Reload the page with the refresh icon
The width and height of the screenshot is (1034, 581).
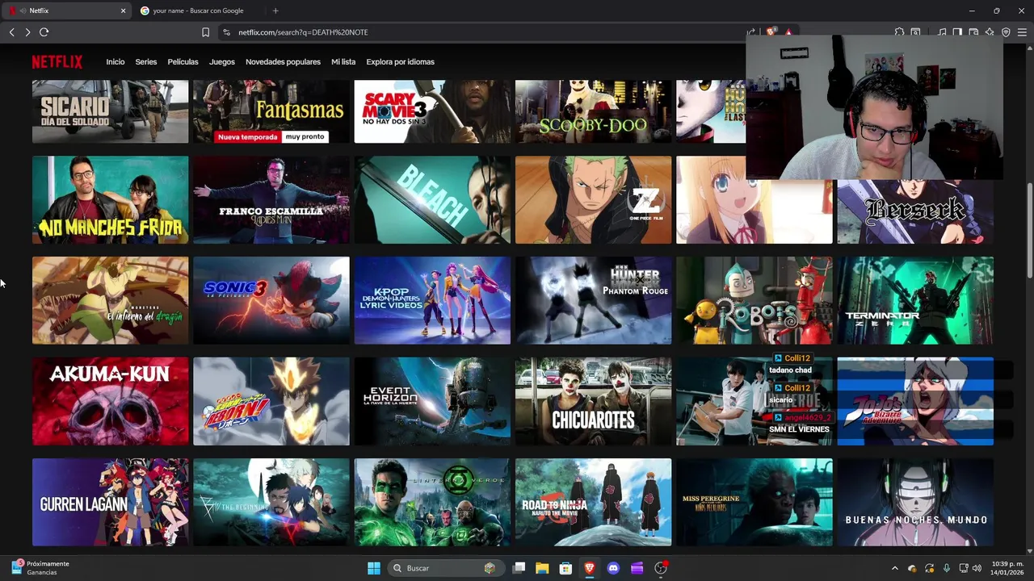click(x=44, y=32)
